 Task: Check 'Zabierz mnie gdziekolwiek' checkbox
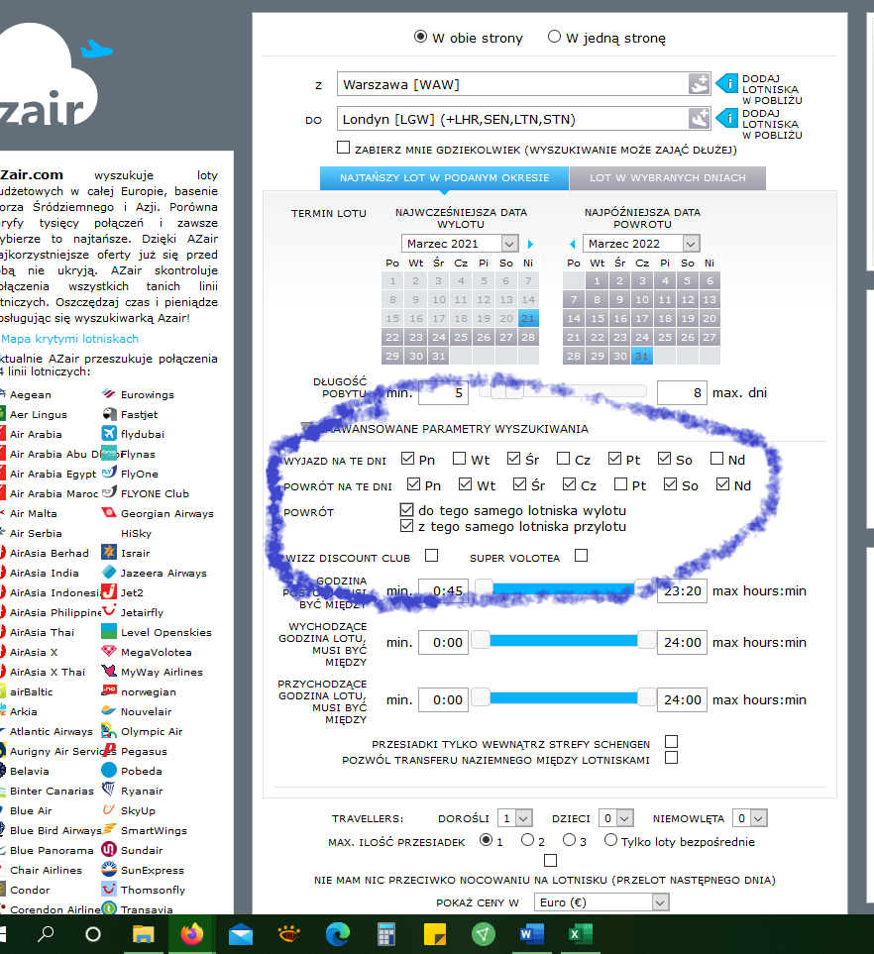point(343,148)
